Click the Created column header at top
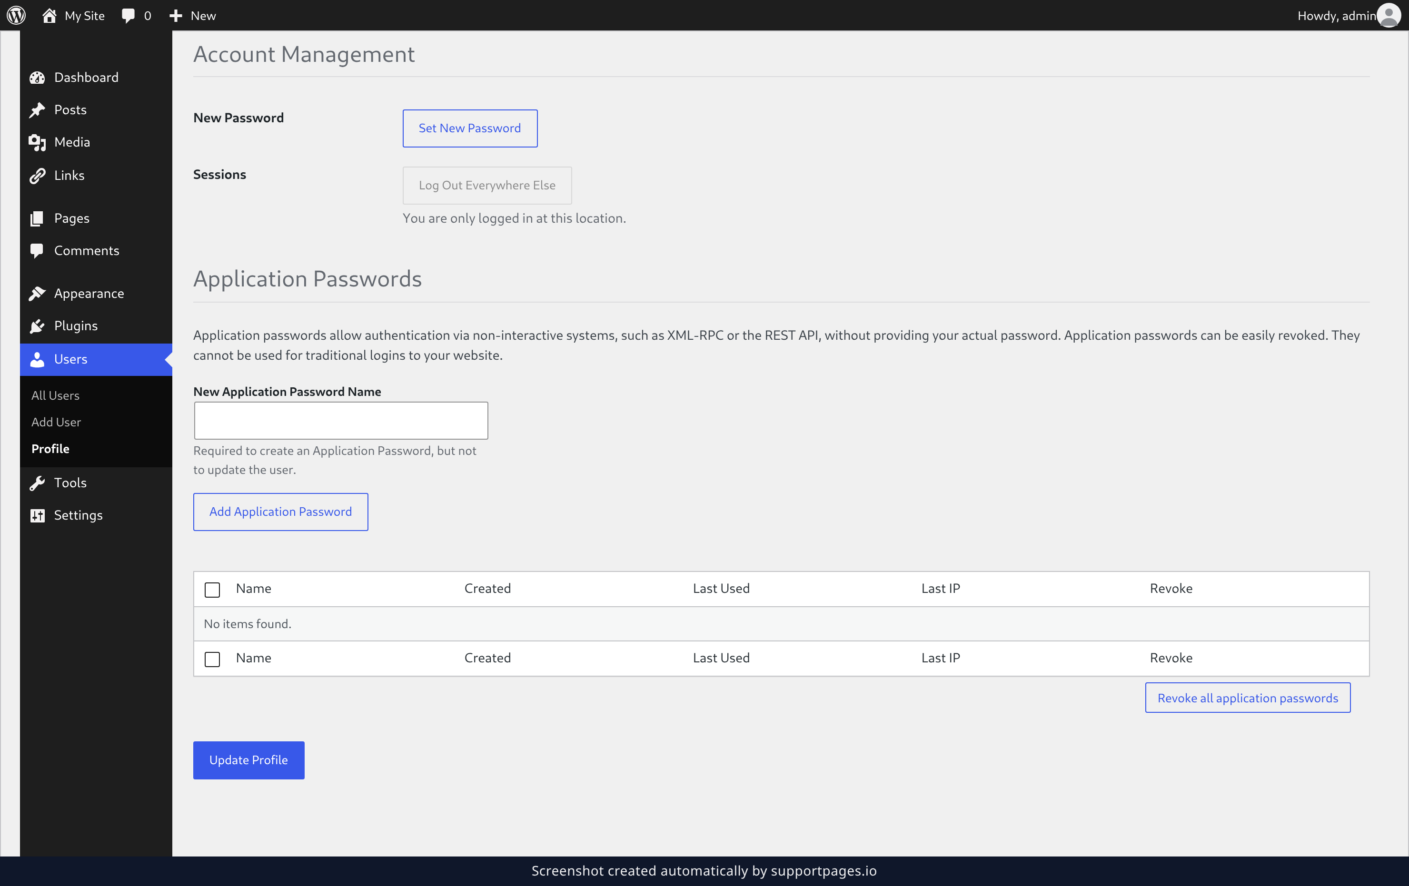The height and width of the screenshot is (886, 1409). tap(487, 588)
